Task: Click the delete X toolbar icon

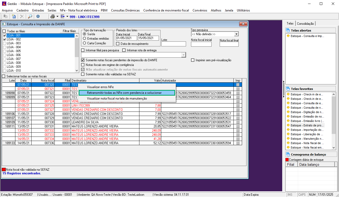Action: pos(22,16)
